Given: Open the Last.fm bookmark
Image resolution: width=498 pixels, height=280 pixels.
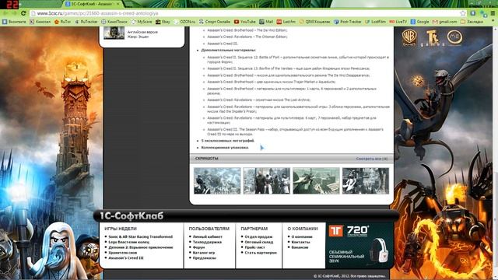Looking at the screenshot, I should [286, 22].
